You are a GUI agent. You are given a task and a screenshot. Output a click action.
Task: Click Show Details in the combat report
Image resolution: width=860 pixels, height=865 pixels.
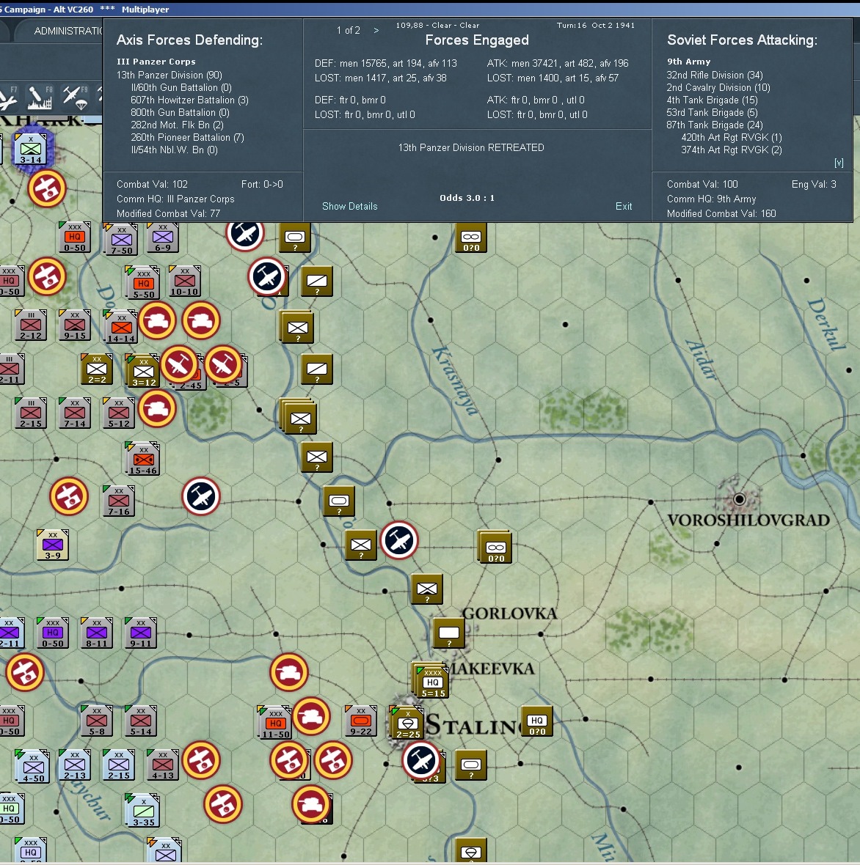click(349, 206)
